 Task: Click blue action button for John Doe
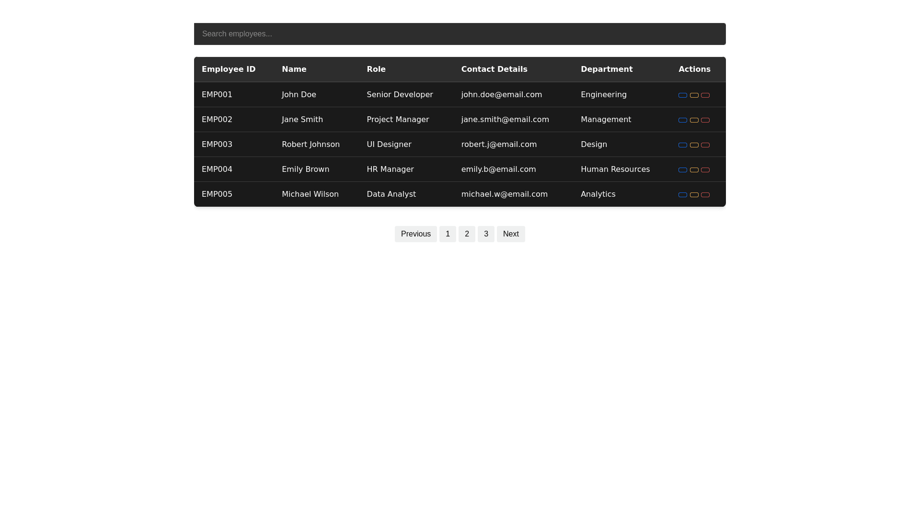[682, 95]
